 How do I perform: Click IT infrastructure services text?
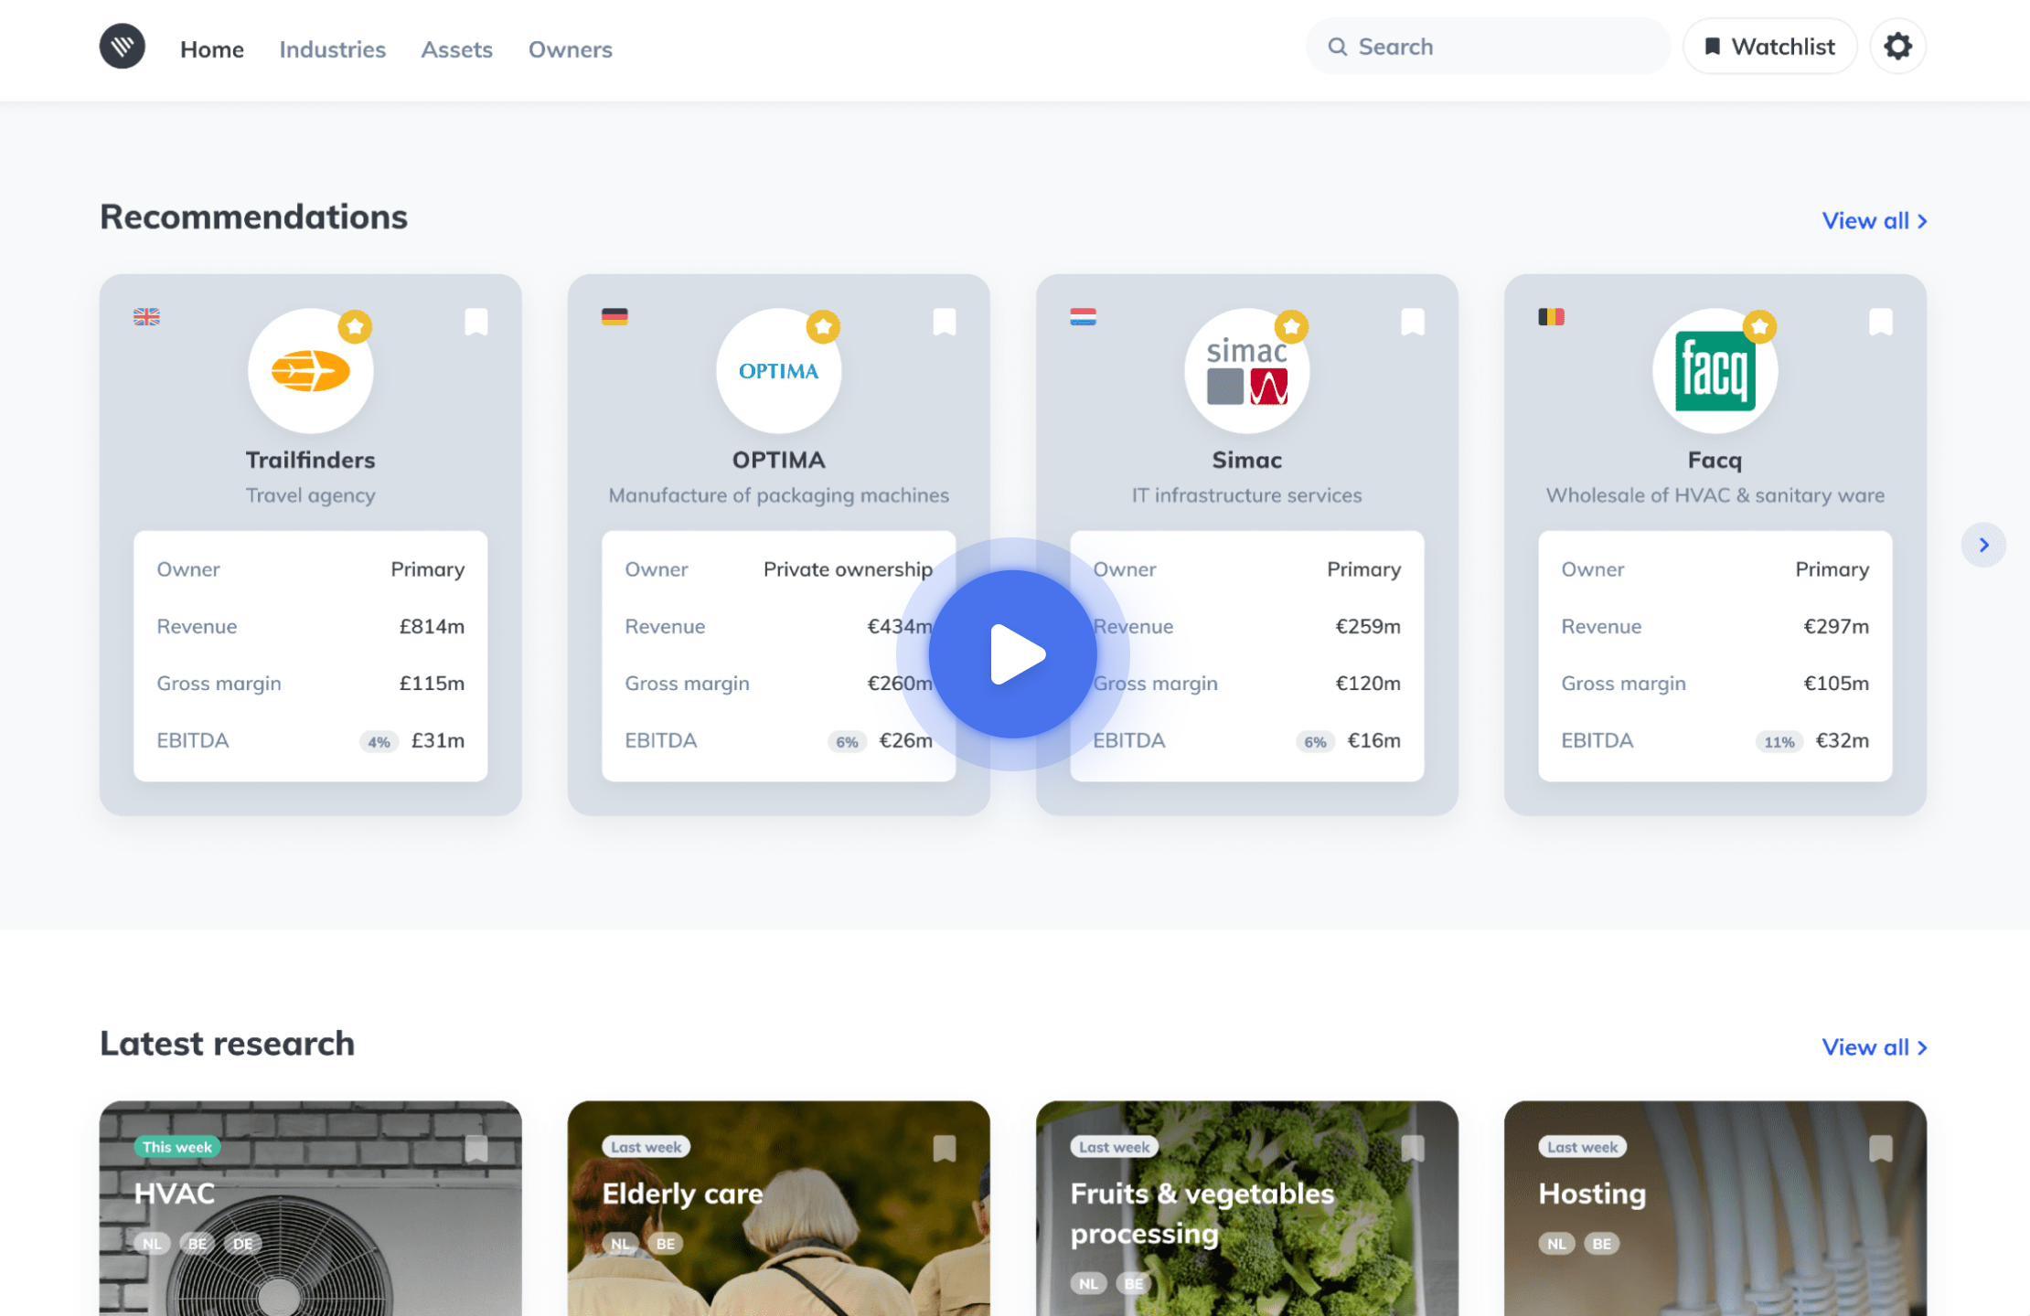(x=1247, y=495)
